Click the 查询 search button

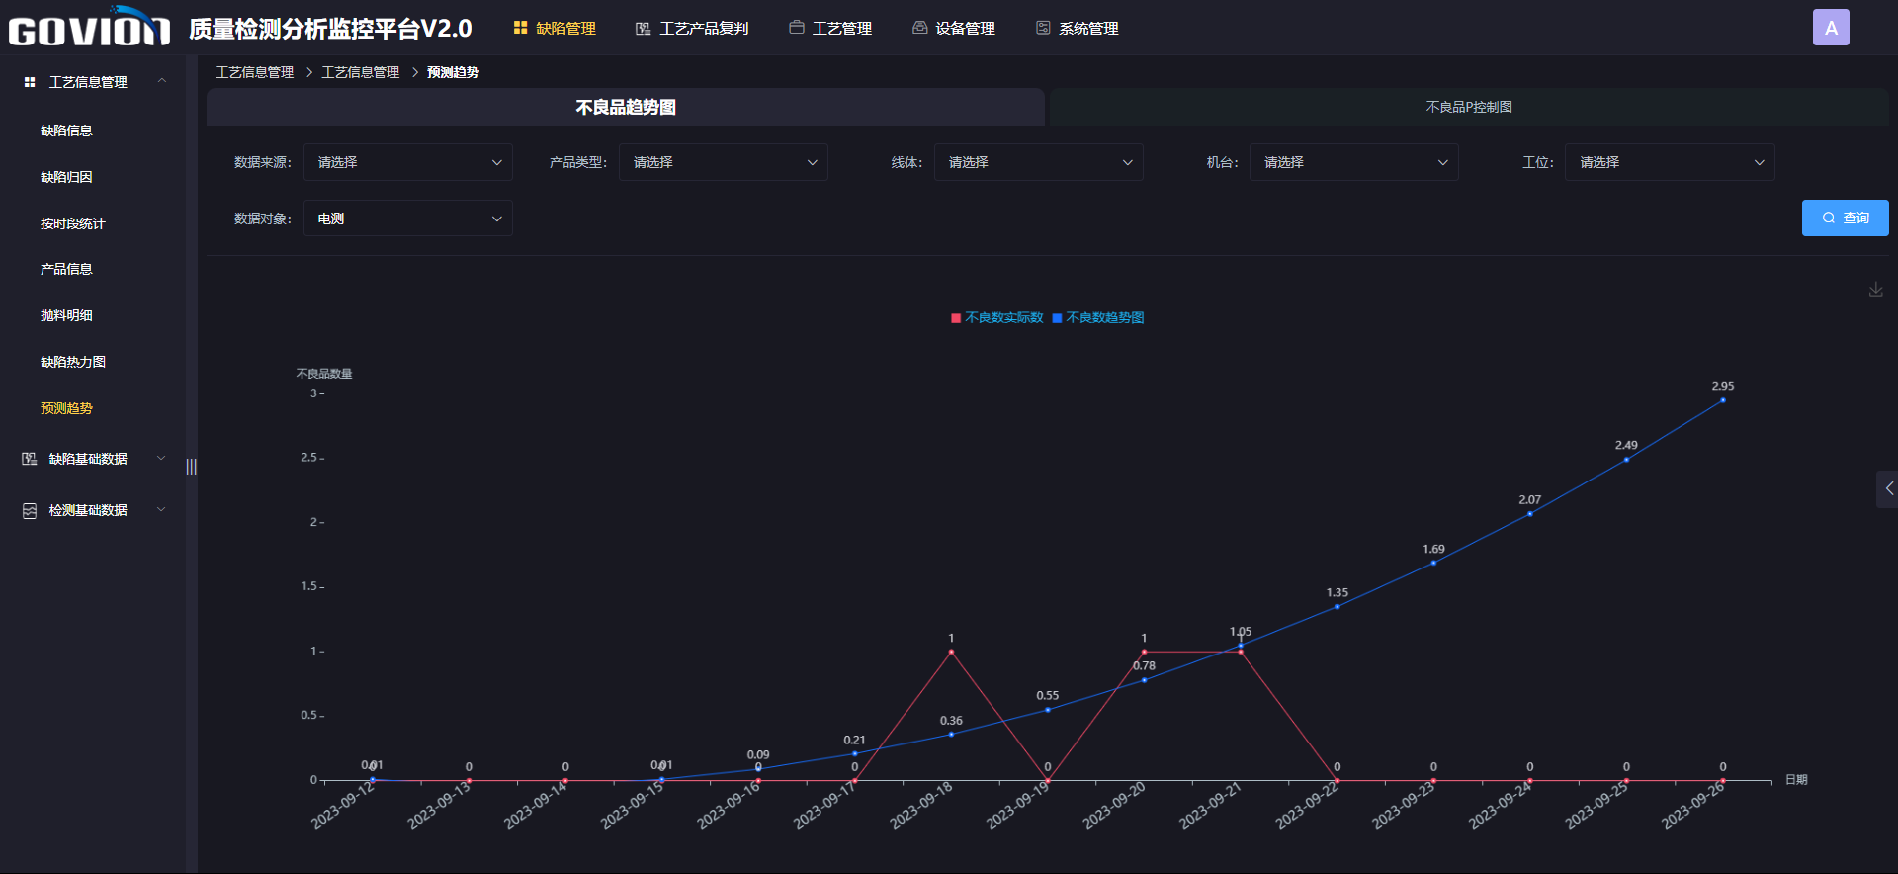coord(1845,218)
